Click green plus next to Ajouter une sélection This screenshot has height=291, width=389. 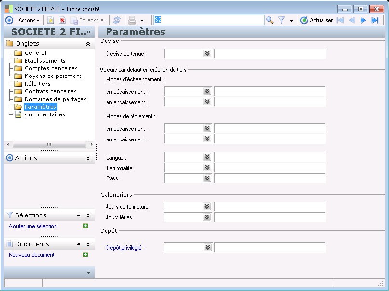[x=85, y=226]
